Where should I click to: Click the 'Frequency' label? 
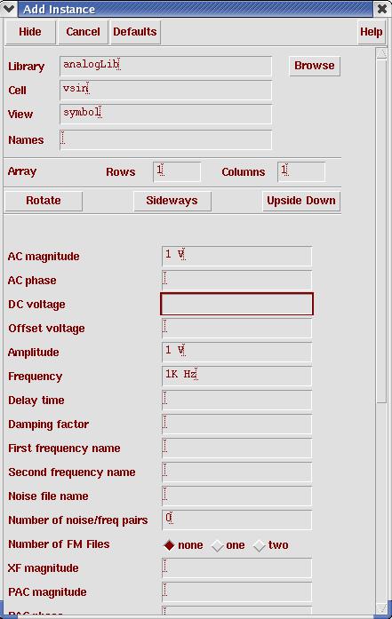(x=36, y=377)
